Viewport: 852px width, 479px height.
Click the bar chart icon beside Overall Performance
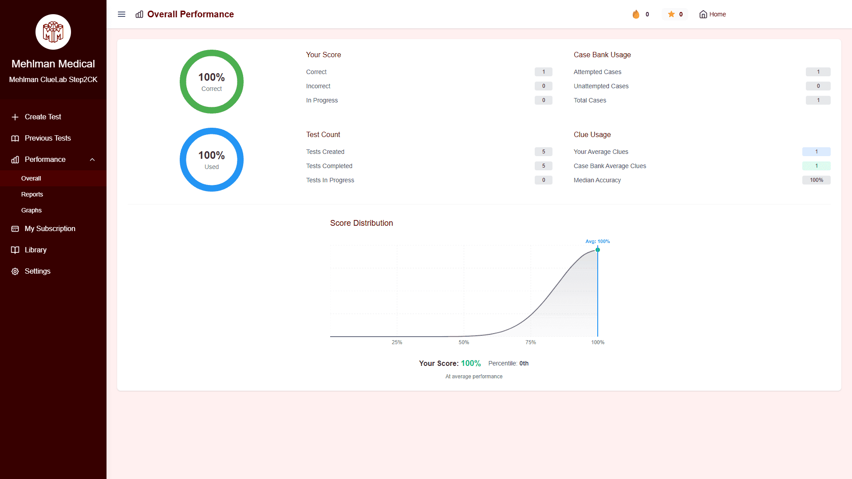[x=139, y=14]
